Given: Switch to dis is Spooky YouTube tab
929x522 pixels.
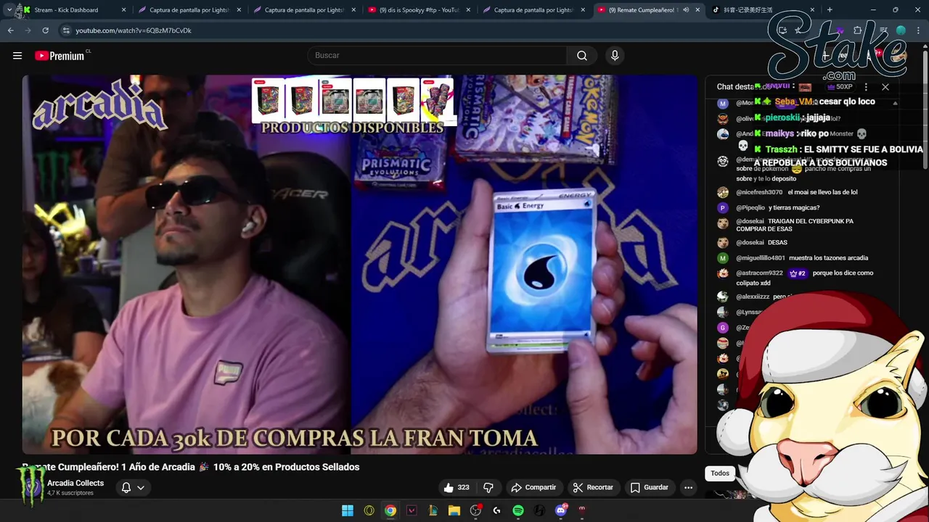Looking at the screenshot, I should coord(418,10).
